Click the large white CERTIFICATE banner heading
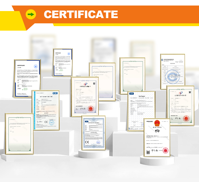The height and width of the screenshot is (182, 199). point(81,14)
